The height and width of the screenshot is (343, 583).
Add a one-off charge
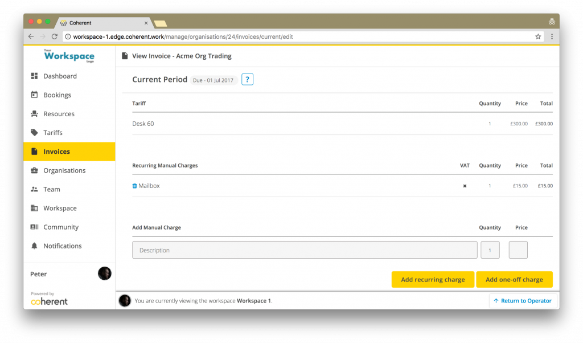(514, 279)
